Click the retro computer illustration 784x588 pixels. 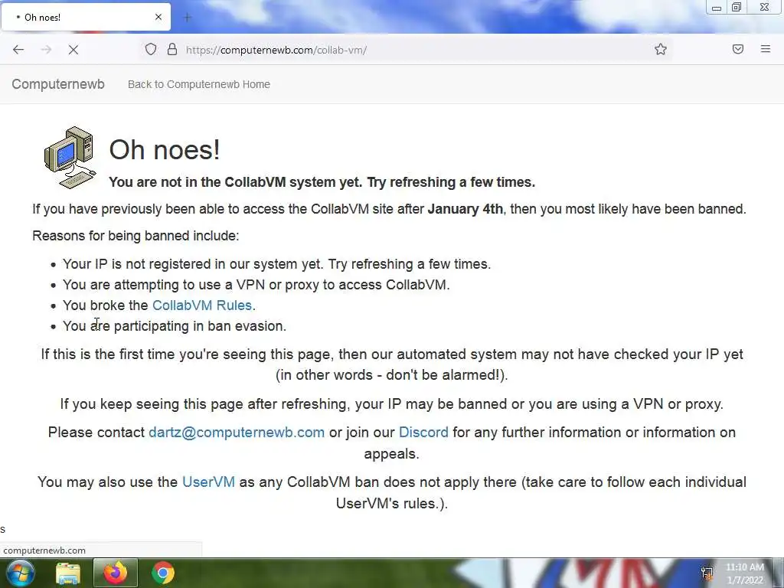click(x=70, y=158)
